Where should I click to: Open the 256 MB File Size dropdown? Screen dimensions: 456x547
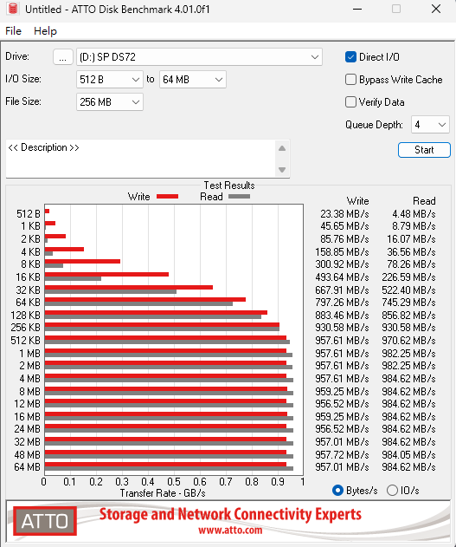tap(110, 102)
